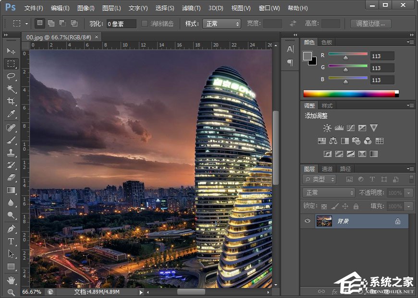Add a Black & White adjustment layer
Viewport: 418px width, 298px height.
coord(344,140)
